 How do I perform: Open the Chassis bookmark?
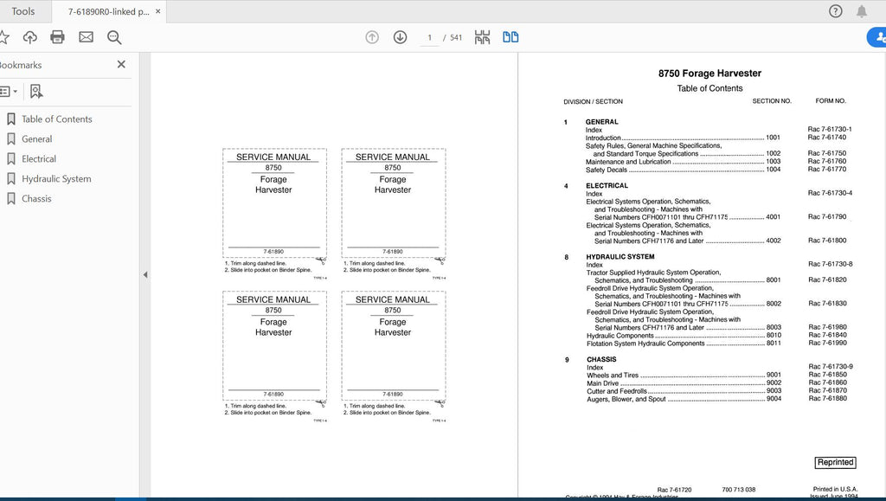(36, 199)
